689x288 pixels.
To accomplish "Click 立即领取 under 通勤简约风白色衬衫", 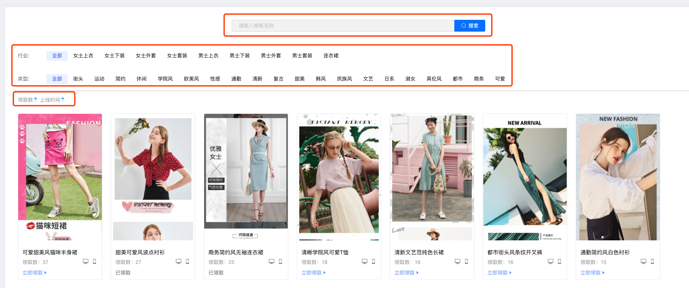I will (592, 273).
